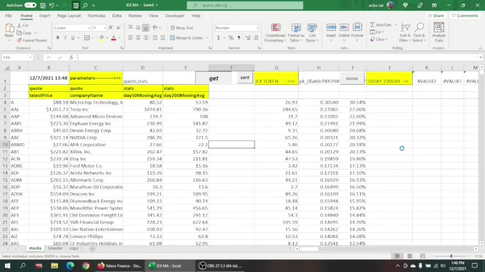Click the Cut scissors icon

pyautogui.click(x=19, y=25)
